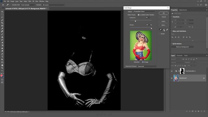Click the Add Layer Mask icon
This screenshot has width=208, height=117.
pyautogui.click(x=192, y=111)
